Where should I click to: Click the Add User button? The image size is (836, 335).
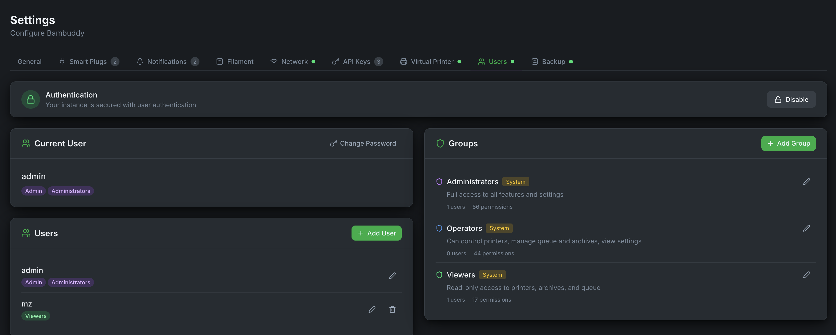(376, 233)
